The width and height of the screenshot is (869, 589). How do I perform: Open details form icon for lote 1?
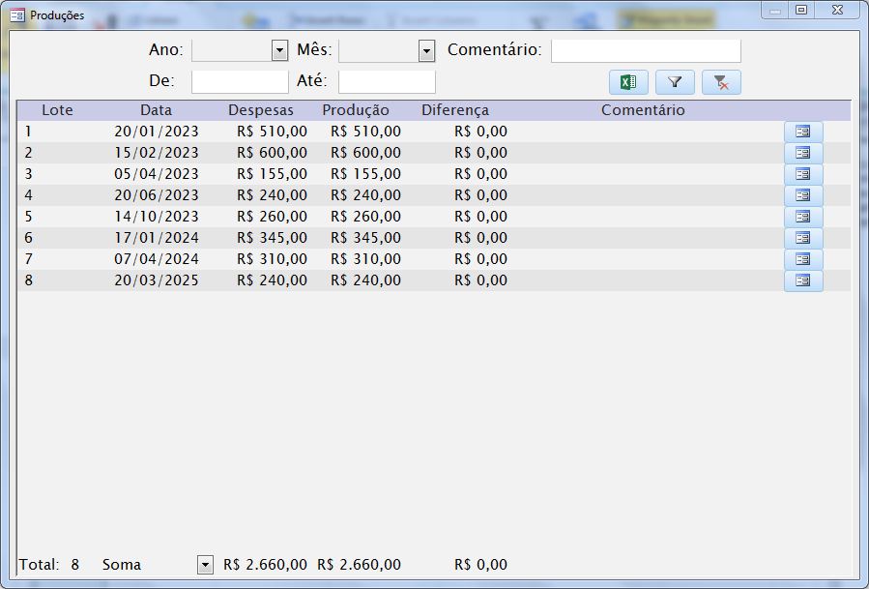(802, 132)
